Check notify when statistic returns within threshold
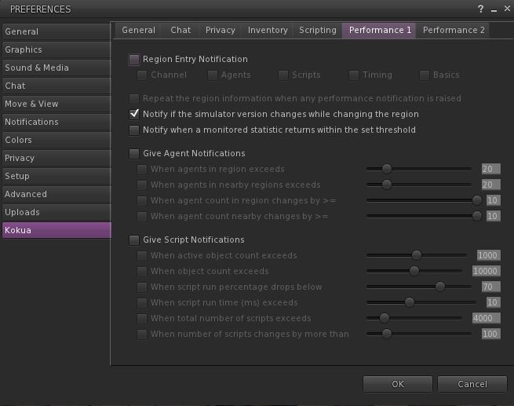The height and width of the screenshot is (406, 514). [134, 130]
